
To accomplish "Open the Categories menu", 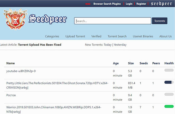I will coord(52,36).
